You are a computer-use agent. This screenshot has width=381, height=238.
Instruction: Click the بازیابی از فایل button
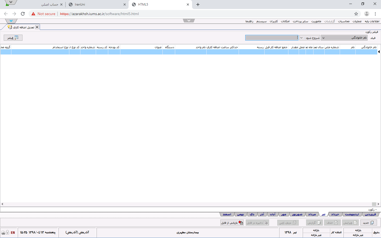(232, 223)
